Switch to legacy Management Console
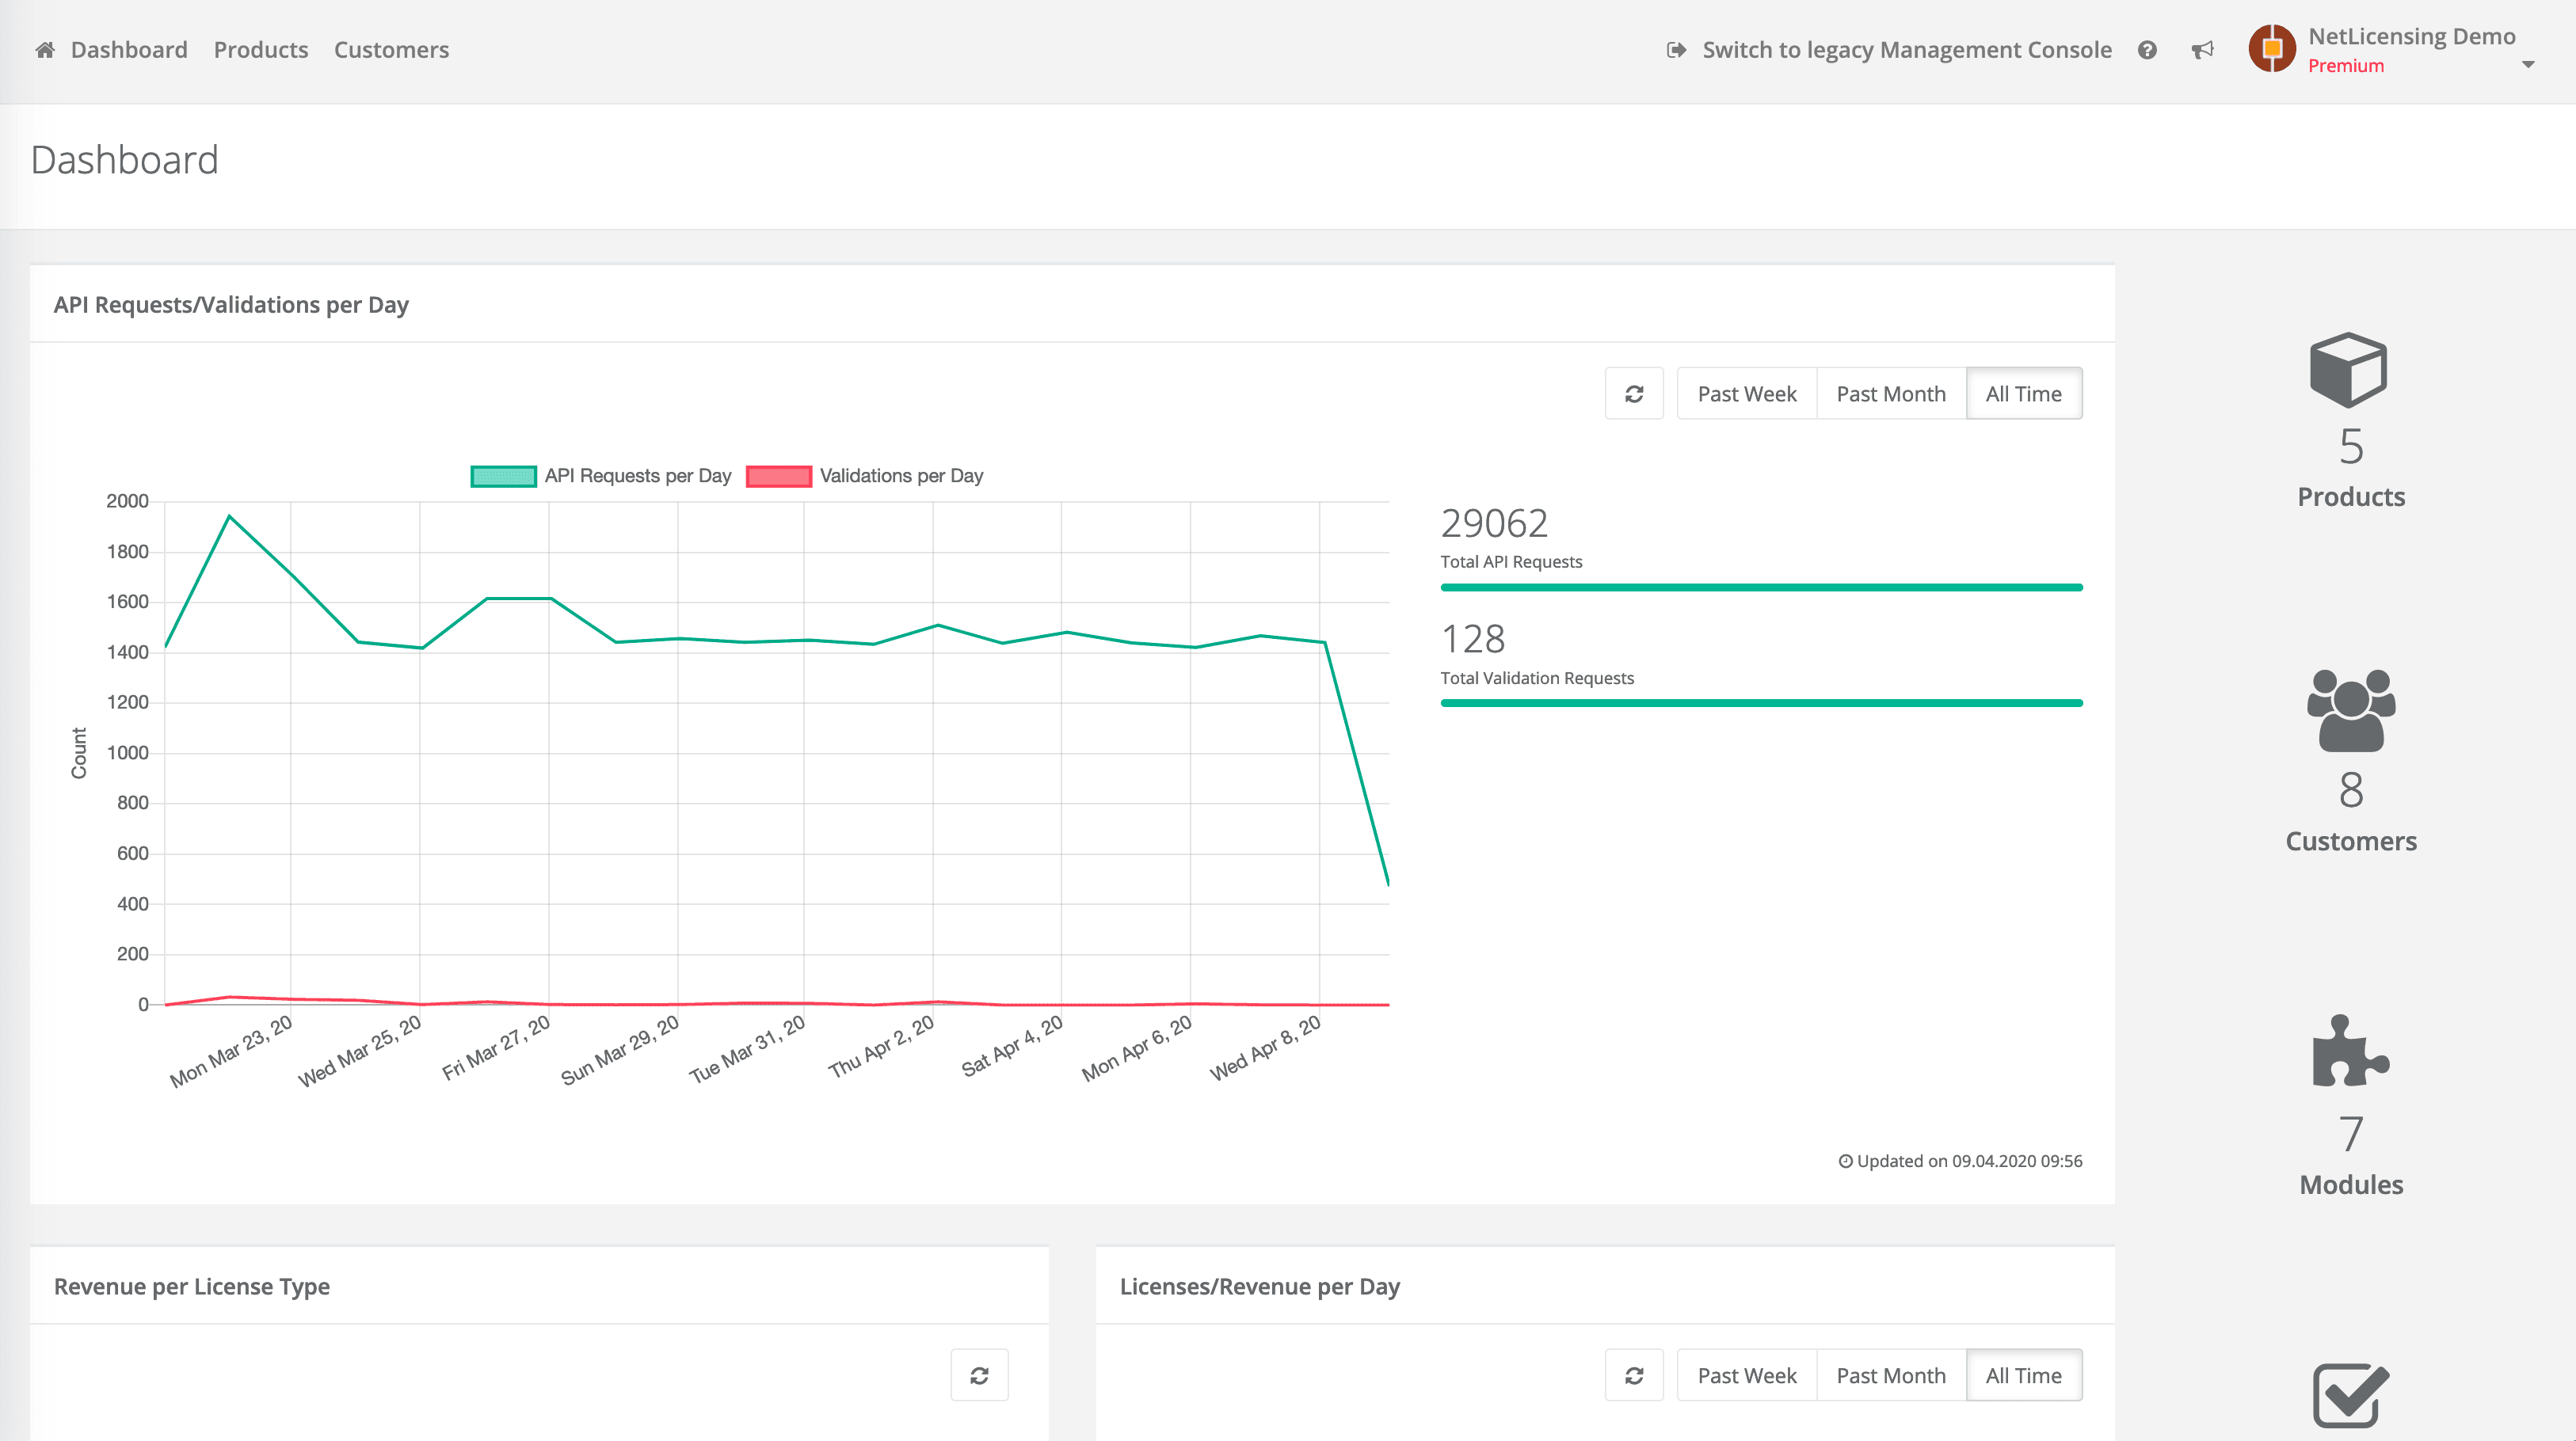The width and height of the screenshot is (2576, 1441). tap(1905, 50)
